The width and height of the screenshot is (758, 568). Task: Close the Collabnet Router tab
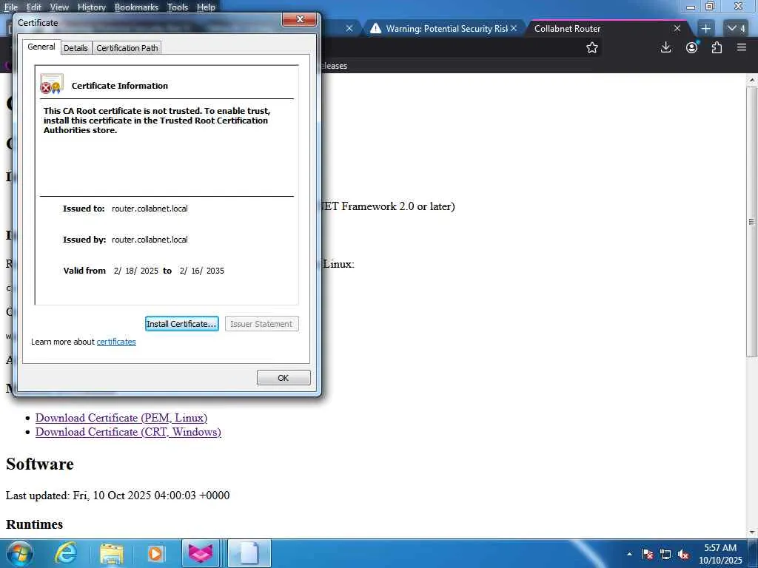point(677,29)
